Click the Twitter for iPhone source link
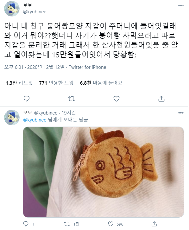Viewport: 189px width, 230px height. click(87, 67)
